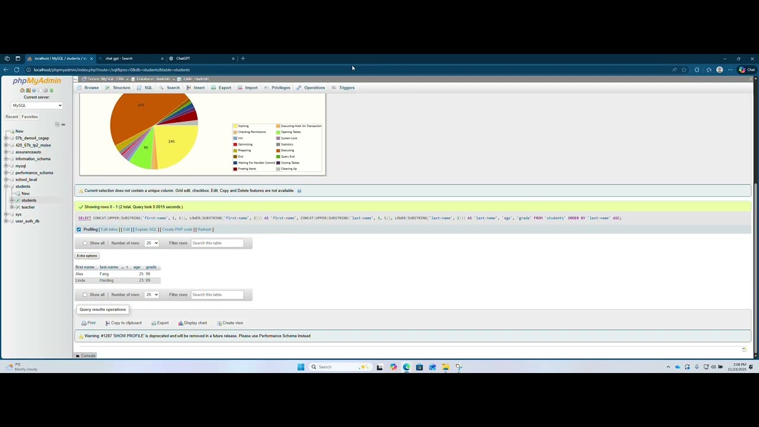Screen dimensions: 759x427
Task: Expand the assuranceauto database node
Action: [x=6, y=152]
